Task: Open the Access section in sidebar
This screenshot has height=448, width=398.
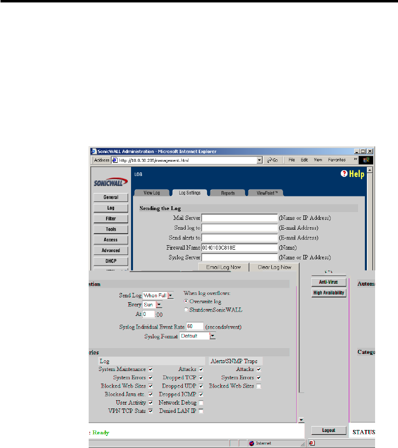Action: point(111,240)
